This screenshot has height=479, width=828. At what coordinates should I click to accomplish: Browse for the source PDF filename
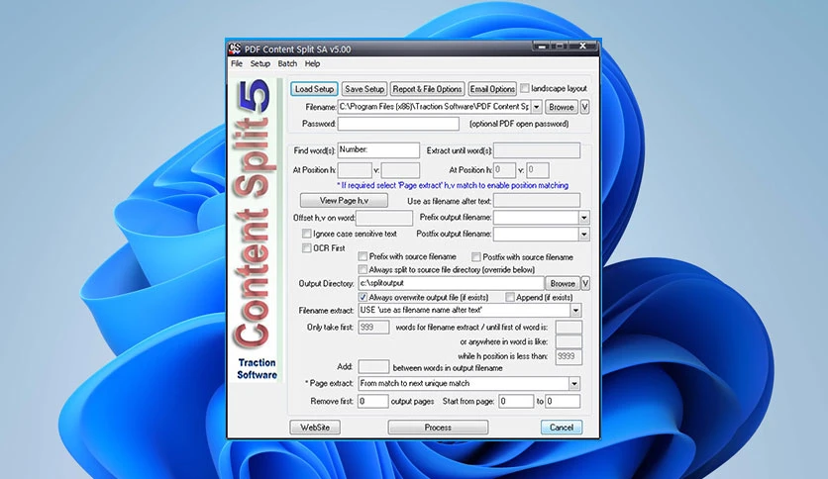tap(562, 107)
